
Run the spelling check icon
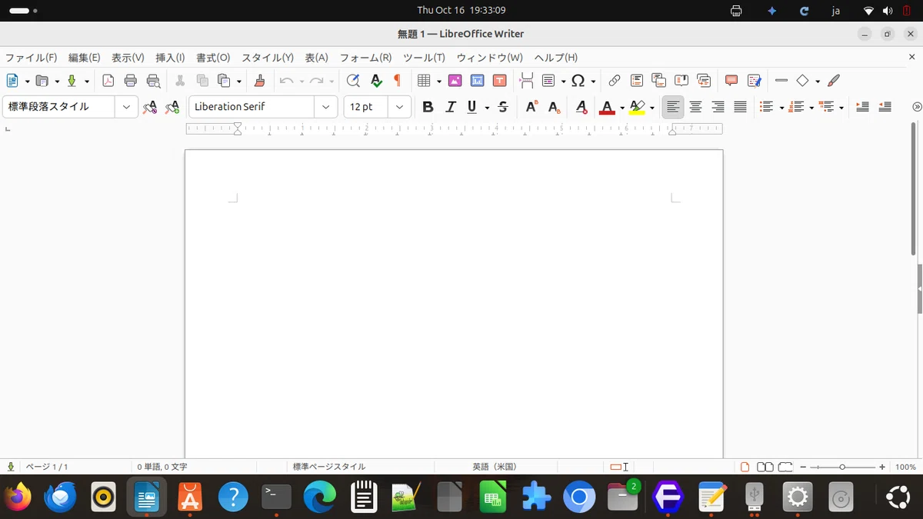(376, 81)
